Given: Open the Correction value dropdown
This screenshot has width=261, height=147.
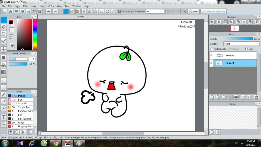Looking at the screenshot, I should [163, 11].
